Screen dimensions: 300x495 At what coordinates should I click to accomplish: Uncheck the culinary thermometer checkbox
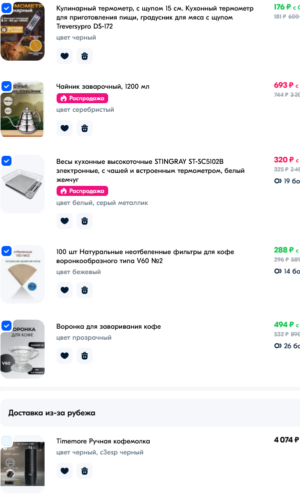click(x=7, y=8)
